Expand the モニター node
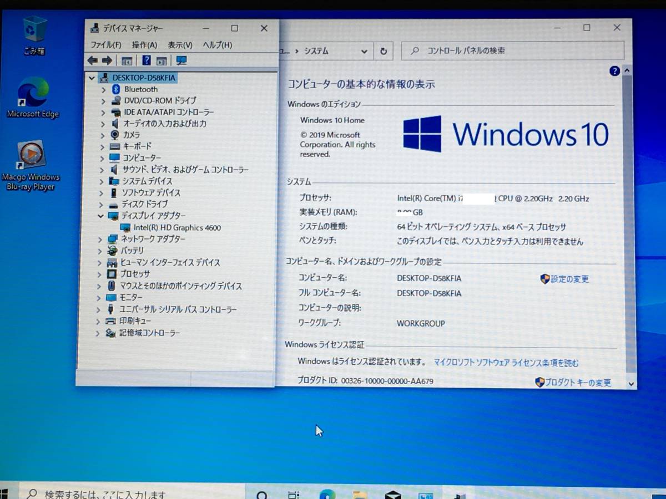This screenshot has width=666, height=499. tap(99, 298)
